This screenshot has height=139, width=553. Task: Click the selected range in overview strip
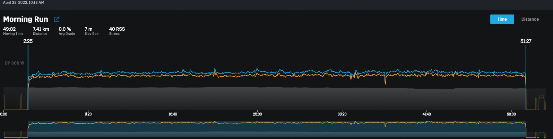[277, 129]
